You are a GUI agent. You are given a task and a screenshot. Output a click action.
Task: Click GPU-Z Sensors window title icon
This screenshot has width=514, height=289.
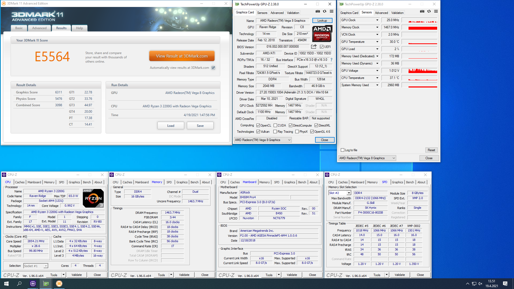(x=342, y=4)
